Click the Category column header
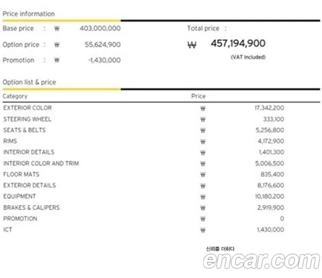This screenshot has height=278, width=322. 15,96
